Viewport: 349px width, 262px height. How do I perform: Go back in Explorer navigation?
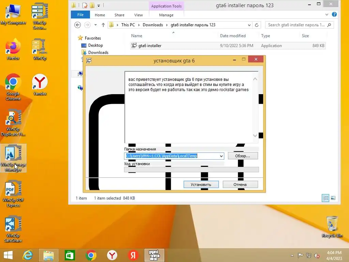pyautogui.click(x=77, y=25)
